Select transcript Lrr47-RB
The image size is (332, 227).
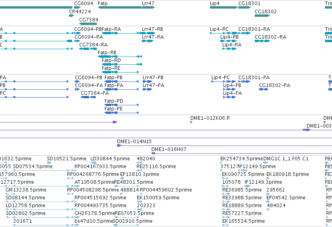[x=153, y=29]
